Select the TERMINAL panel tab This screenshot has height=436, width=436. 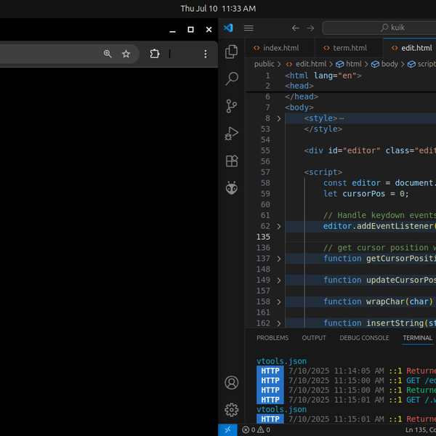[x=417, y=338]
